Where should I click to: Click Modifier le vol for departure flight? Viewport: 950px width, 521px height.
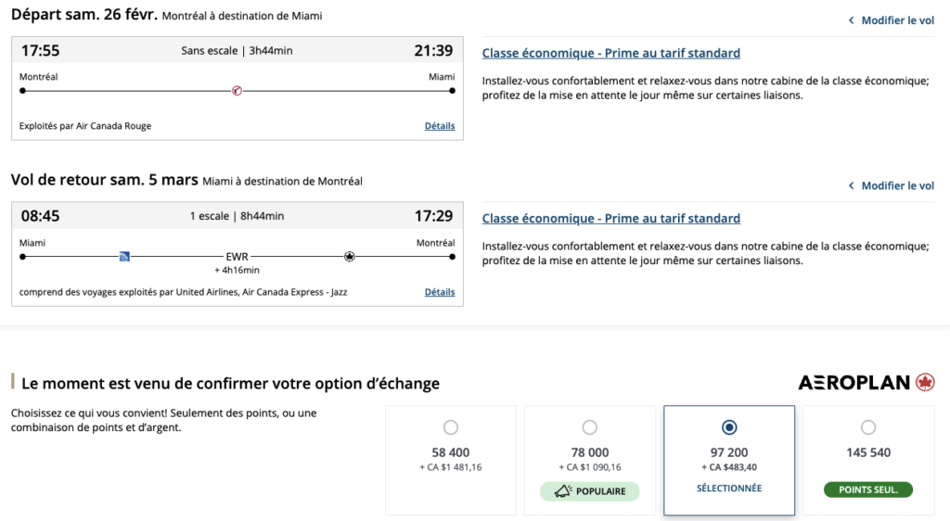click(x=897, y=20)
